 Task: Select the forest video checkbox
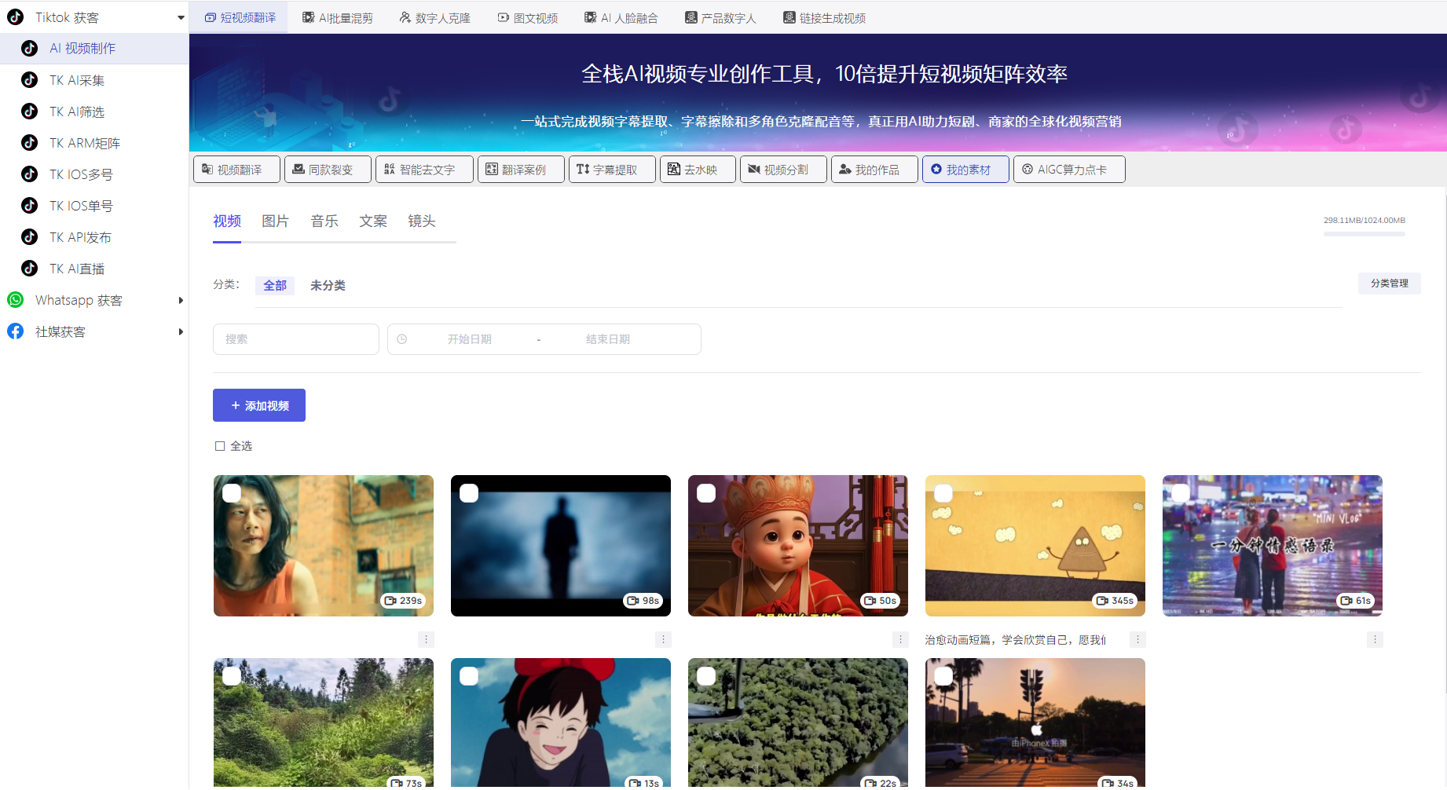pos(232,675)
